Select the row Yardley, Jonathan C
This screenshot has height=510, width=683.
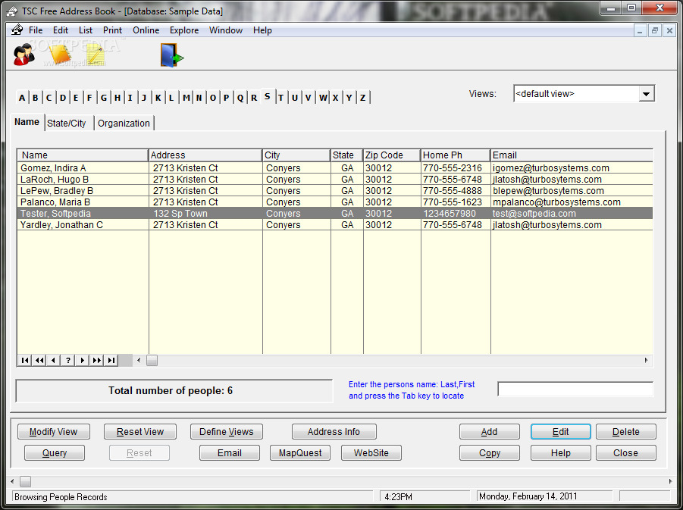click(334, 225)
